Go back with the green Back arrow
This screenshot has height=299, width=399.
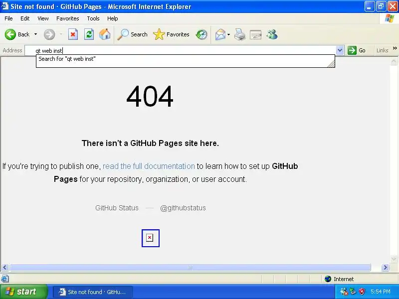click(17, 34)
